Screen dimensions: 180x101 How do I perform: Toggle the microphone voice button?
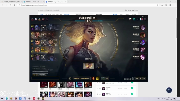tap(144, 78)
